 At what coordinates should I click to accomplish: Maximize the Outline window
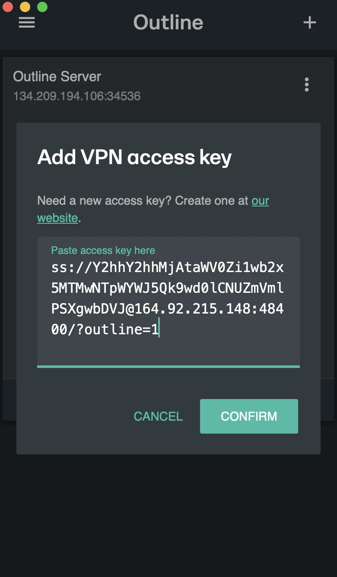click(42, 7)
